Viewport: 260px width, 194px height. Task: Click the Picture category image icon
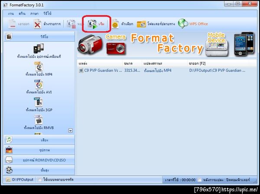(9, 150)
